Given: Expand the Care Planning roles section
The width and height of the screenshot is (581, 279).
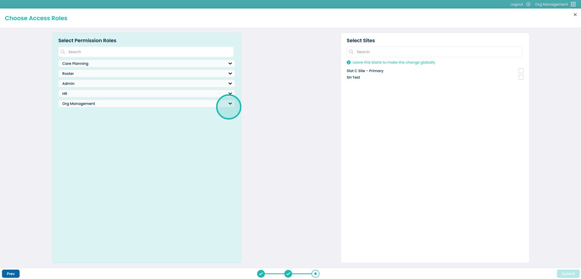Looking at the screenshot, I should coord(230,63).
